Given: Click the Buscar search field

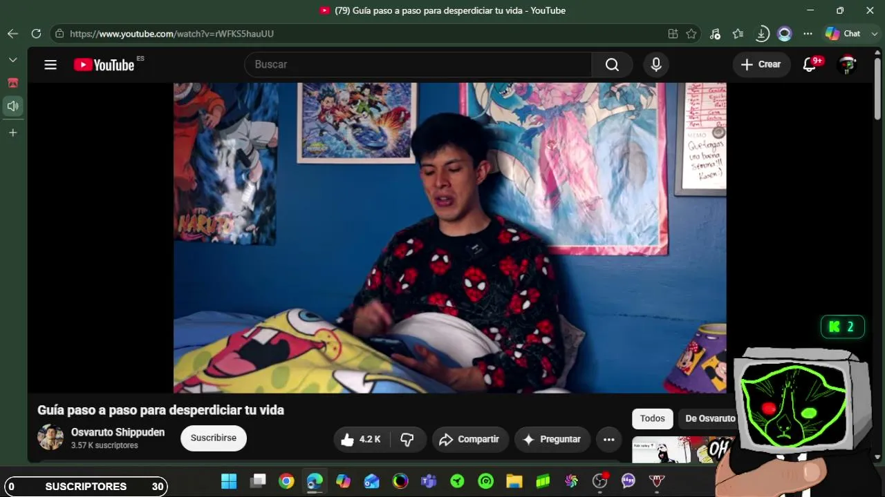Looking at the screenshot, I should pos(418,64).
